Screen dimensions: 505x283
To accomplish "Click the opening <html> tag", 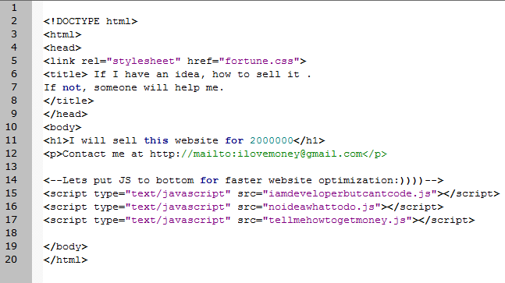I will [62, 34].
